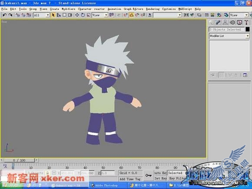The width and height of the screenshot is (252, 189).
Task: Open the Graph Editors menu
Action: click(133, 9)
